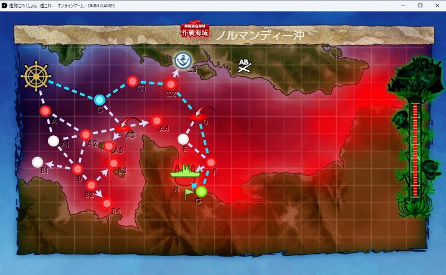Click the 作戦海域 operation area badge

tap(195, 30)
